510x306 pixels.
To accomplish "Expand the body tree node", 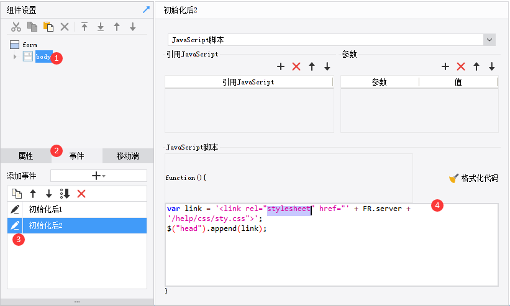I will tap(15, 57).
